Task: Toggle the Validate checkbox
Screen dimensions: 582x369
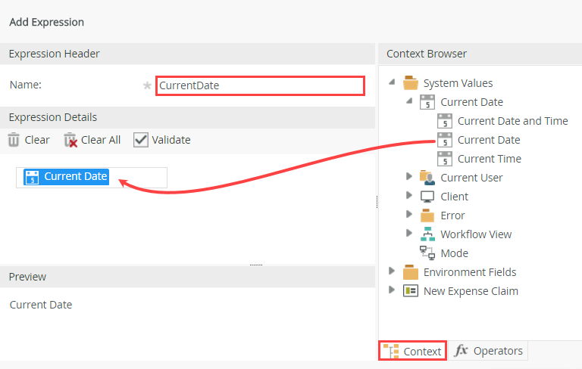Action: (x=140, y=140)
